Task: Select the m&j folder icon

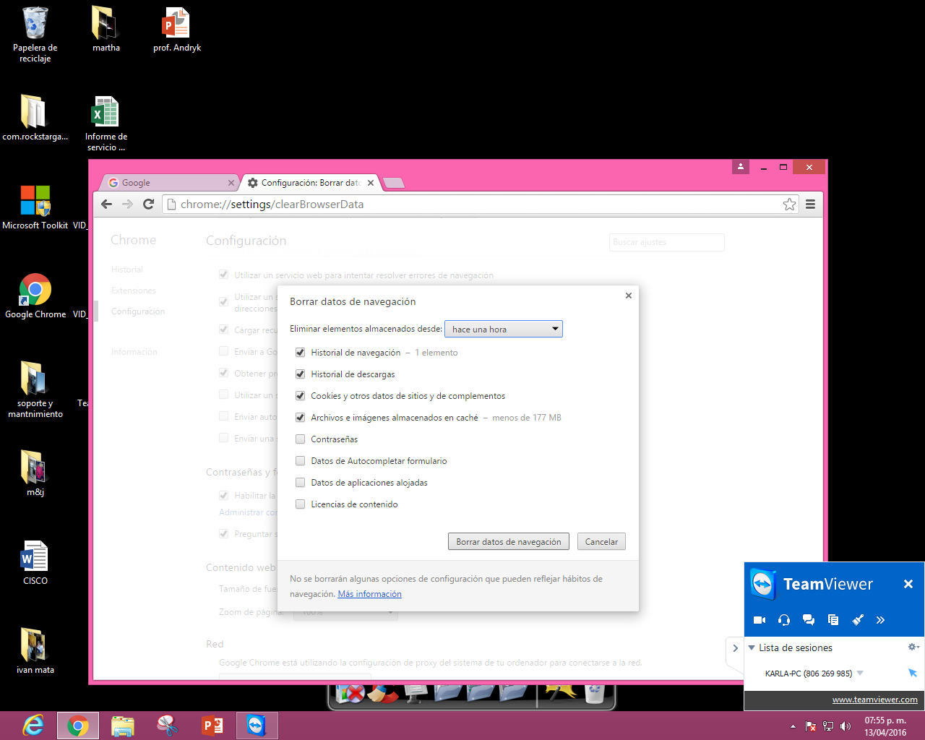Action: click(35, 474)
